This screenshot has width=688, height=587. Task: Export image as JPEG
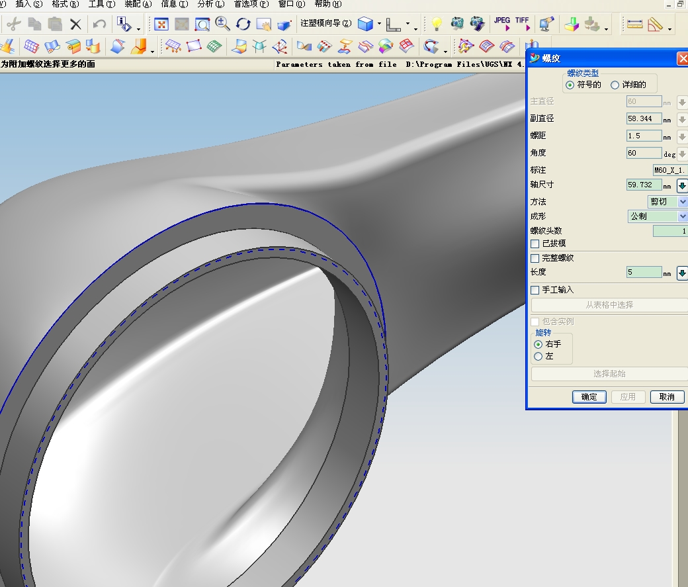pyautogui.click(x=502, y=24)
